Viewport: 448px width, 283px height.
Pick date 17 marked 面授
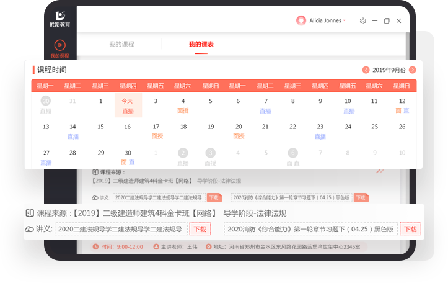point(156,131)
